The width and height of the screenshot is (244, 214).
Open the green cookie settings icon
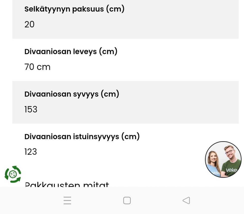point(13,174)
